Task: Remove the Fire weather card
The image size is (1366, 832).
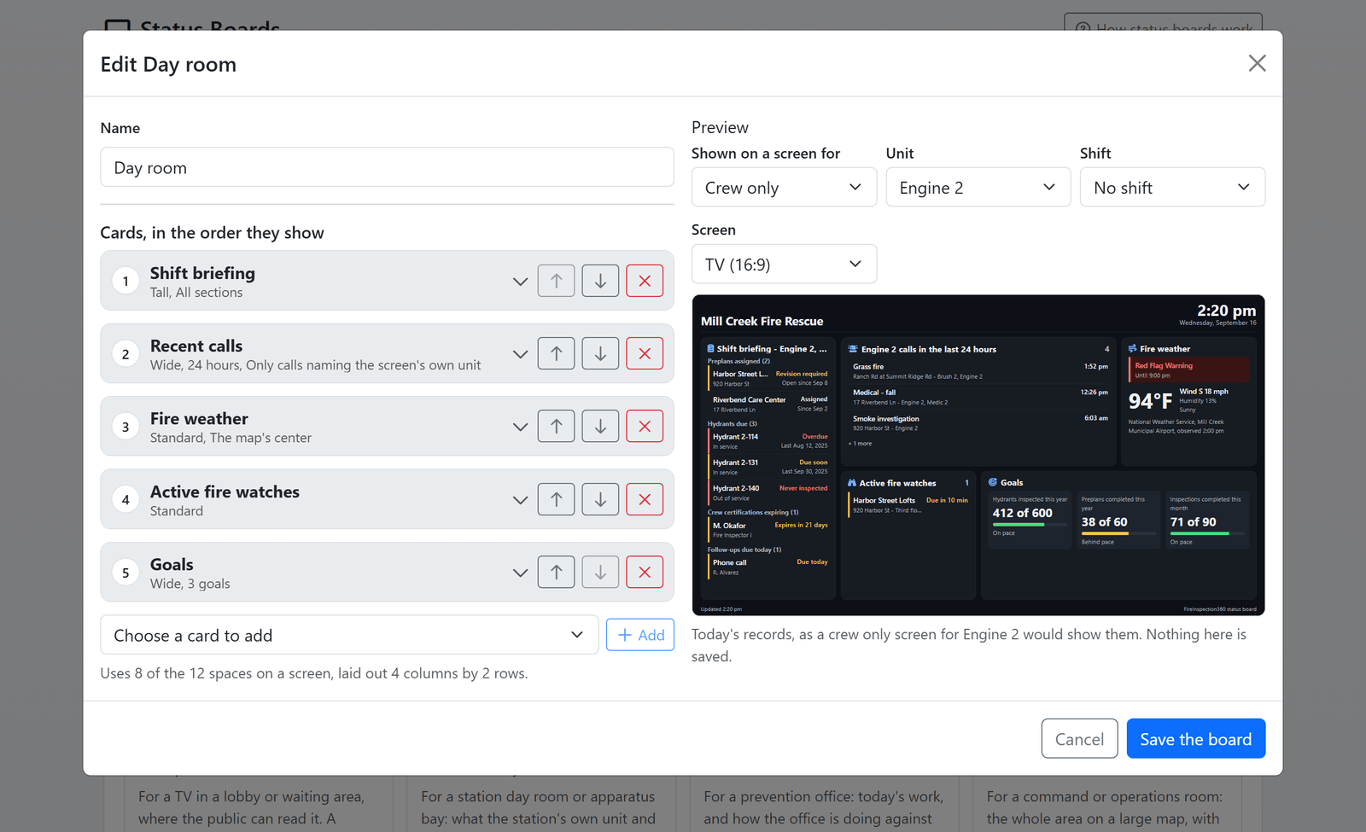Action: tap(645, 427)
